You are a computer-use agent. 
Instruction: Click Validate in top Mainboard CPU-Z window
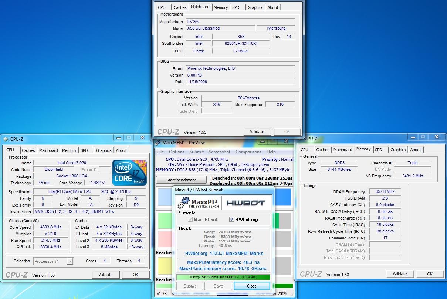[x=257, y=132]
